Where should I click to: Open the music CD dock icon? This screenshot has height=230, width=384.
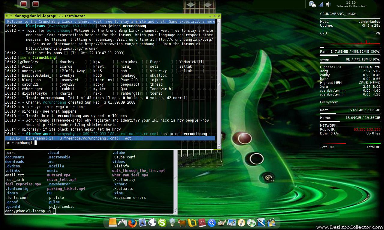pyautogui.click(x=251, y=223)
